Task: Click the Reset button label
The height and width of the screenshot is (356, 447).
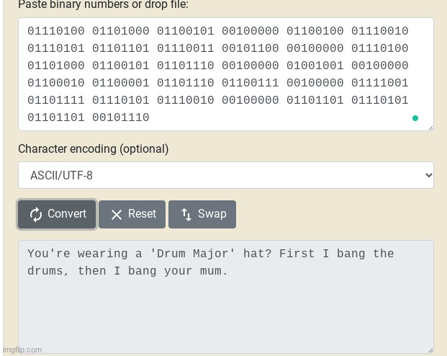Action: coord(142,213)
